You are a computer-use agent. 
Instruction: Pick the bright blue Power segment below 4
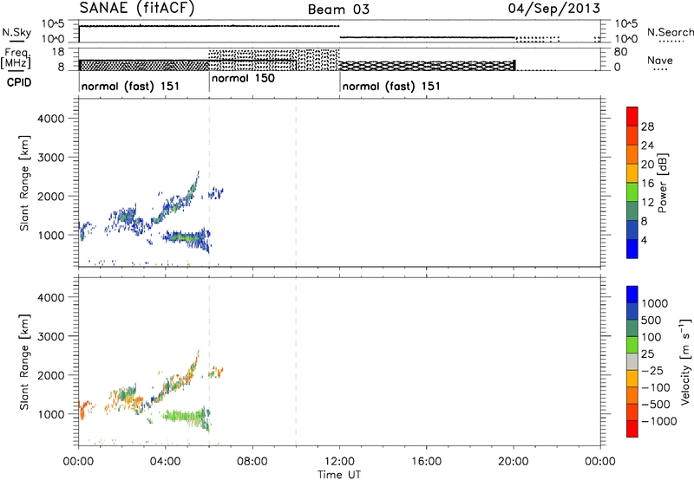632,249
